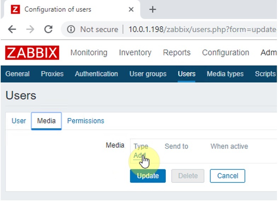This screenshot has width=278, height=201.
Task: Open the Not secure site info icon
Action: [71, 29]
